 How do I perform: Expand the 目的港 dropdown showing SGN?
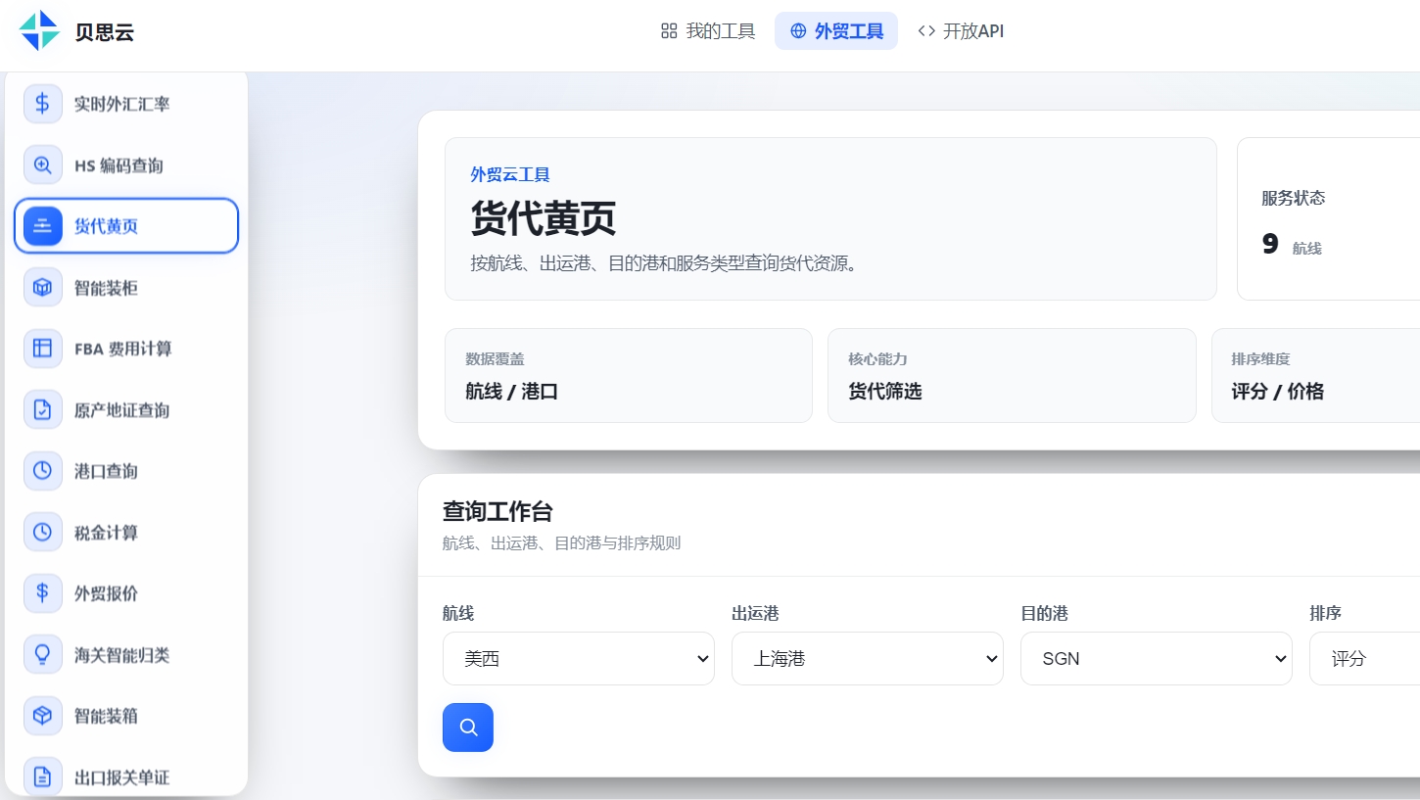(1157, 659)
